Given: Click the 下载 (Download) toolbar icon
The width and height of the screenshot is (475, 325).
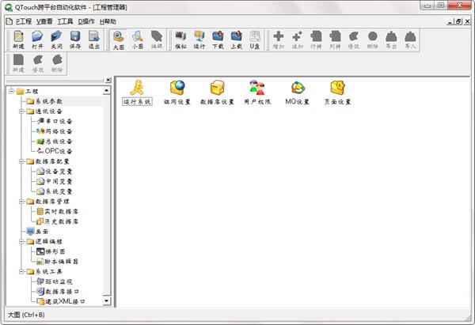Looking at the screenshot, I should [218, 40].
